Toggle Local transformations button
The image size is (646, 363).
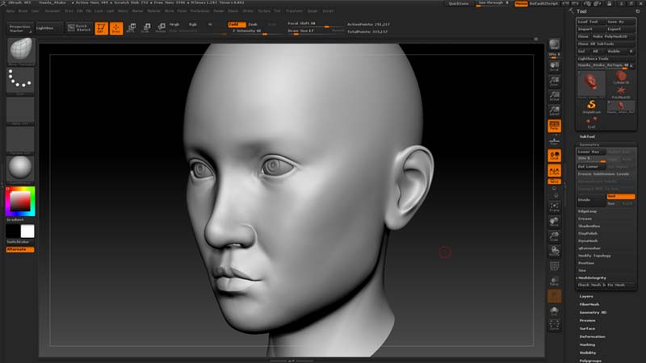tap(554, 156)
